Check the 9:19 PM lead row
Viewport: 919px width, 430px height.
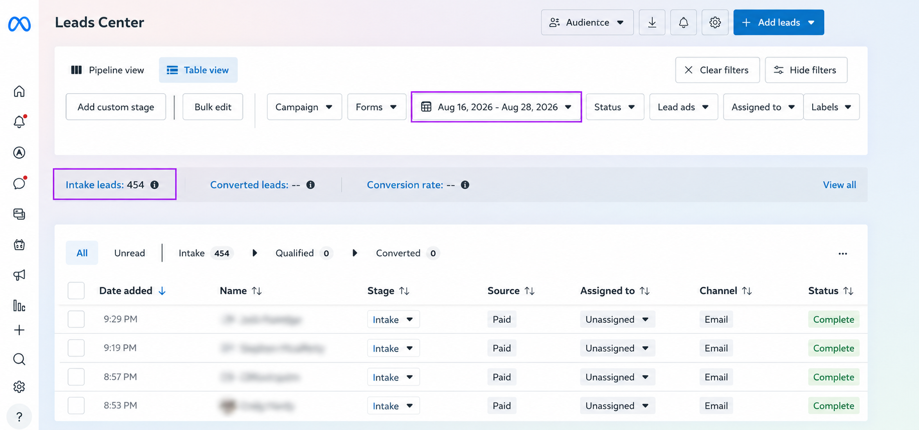[x=76, y=348]
